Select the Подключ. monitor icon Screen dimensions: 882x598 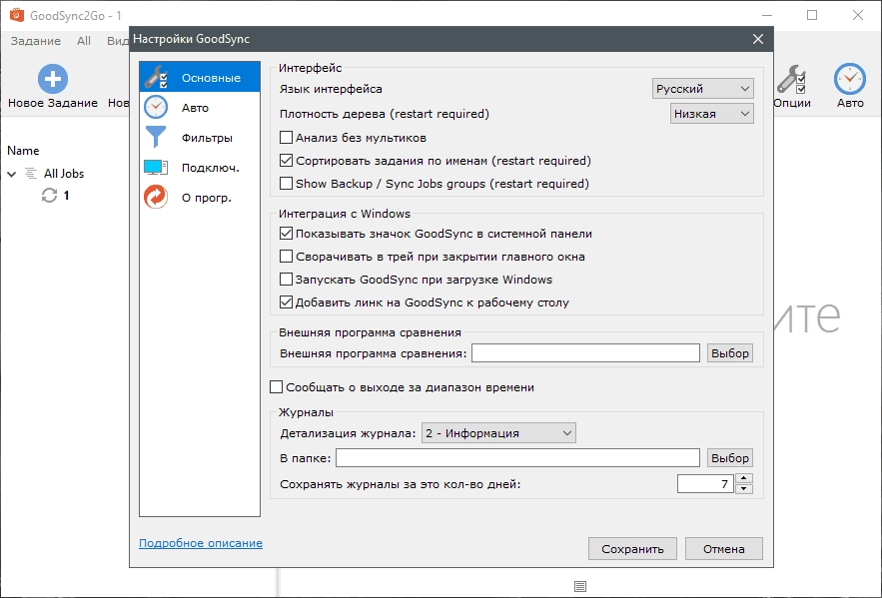point(156,167)
